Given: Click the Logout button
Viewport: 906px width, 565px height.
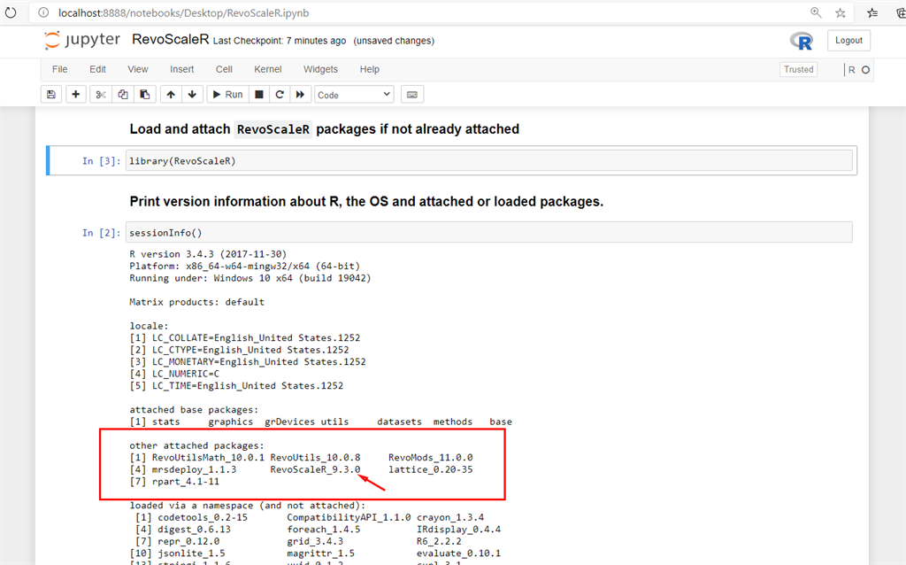Looking at the screenshot, I should tap(848, 40).
